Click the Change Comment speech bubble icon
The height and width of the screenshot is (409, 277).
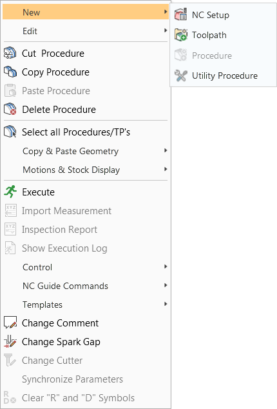(10, 323)
